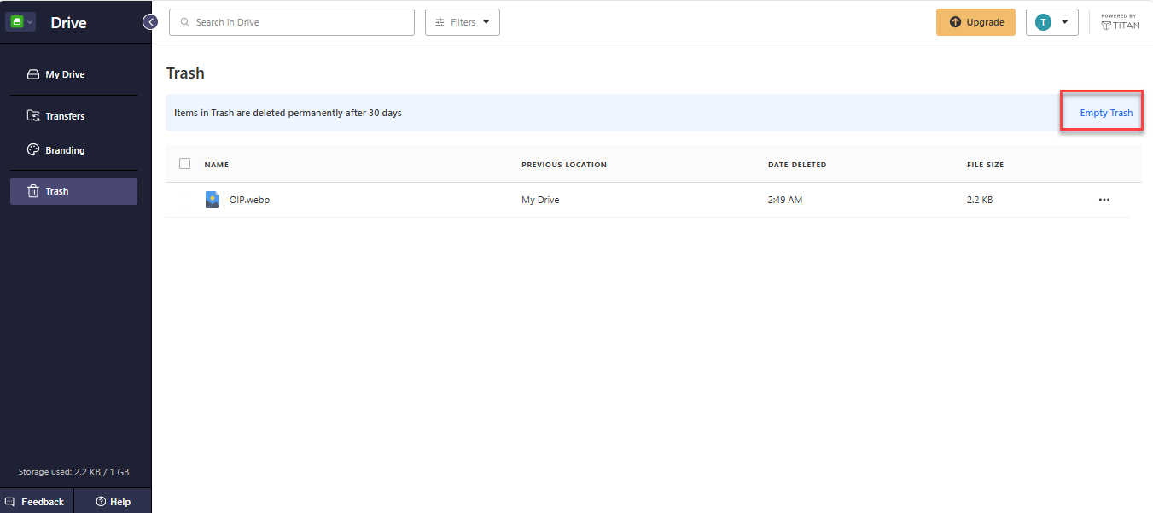The height and width of the screenshot is (513, 1153).
Task: Open the three-dot menu for OIP.webp
Action: [x=1104, y=200]
